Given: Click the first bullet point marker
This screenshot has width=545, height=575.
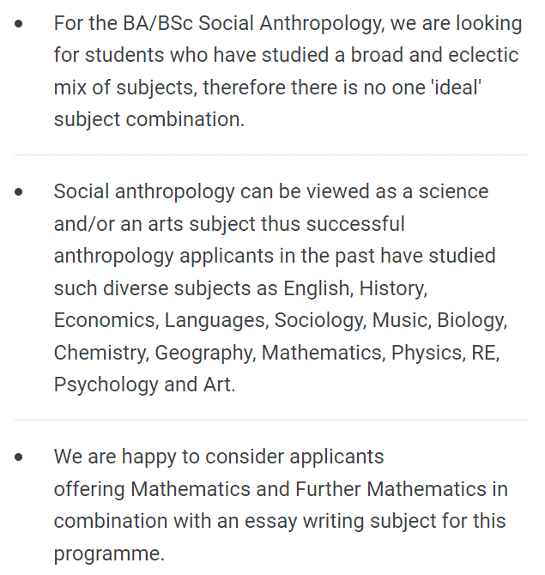Looking at the screenshot, I should (x=20, y=24).
